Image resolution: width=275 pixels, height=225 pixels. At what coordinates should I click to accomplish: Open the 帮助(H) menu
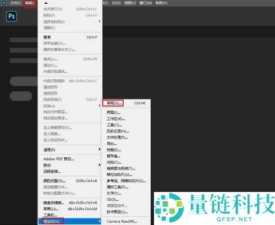(x=161, y=3)
